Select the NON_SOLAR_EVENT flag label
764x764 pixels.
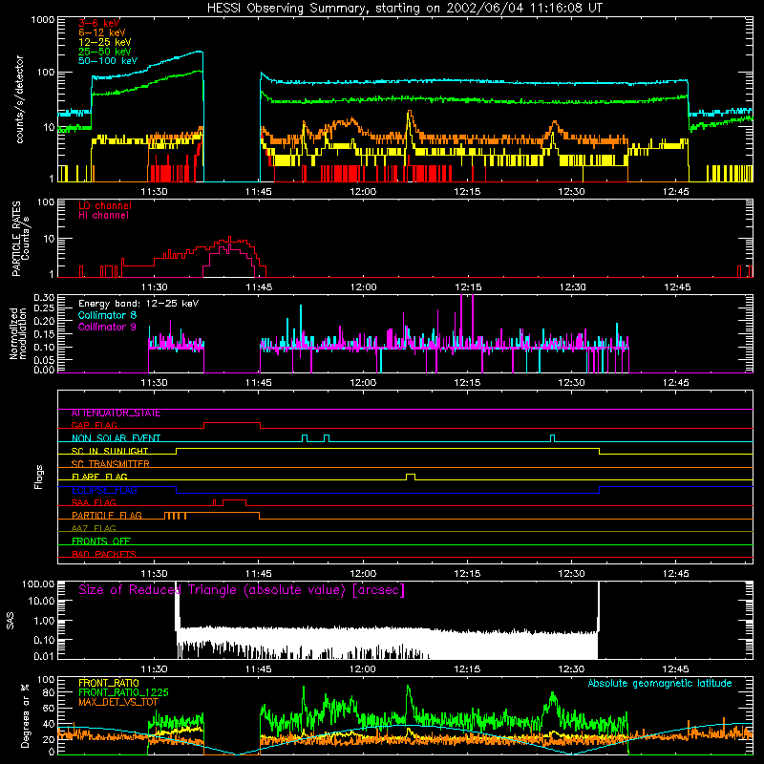pos(116,438)
